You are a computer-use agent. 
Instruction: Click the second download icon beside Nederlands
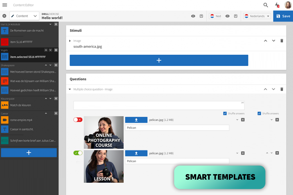coord(236,16)
